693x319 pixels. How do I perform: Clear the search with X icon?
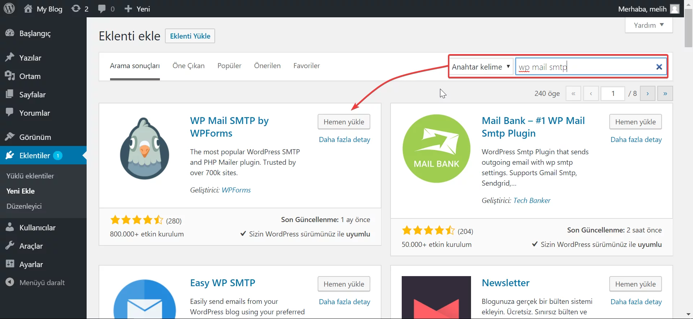pos(659,67)
